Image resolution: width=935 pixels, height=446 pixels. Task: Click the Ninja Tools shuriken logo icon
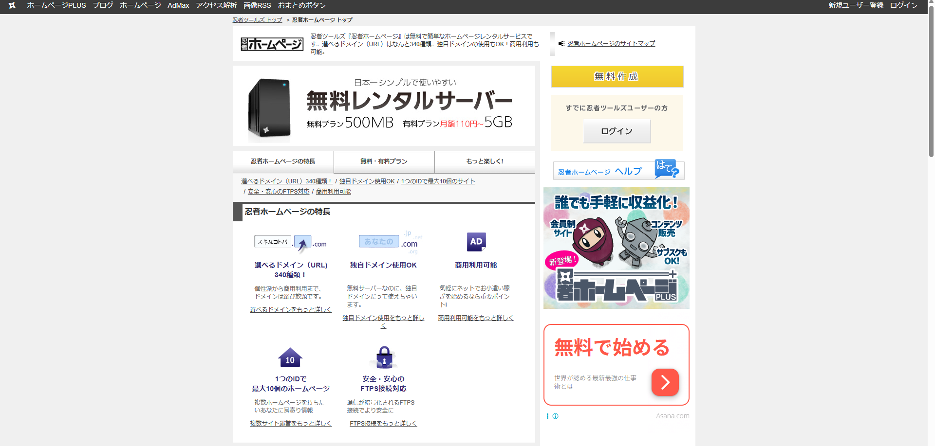(12, 5)
